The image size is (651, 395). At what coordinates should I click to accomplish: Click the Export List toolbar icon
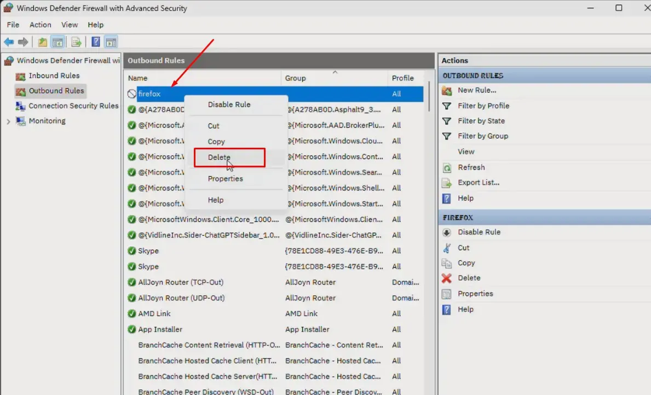tap(76, 42)
